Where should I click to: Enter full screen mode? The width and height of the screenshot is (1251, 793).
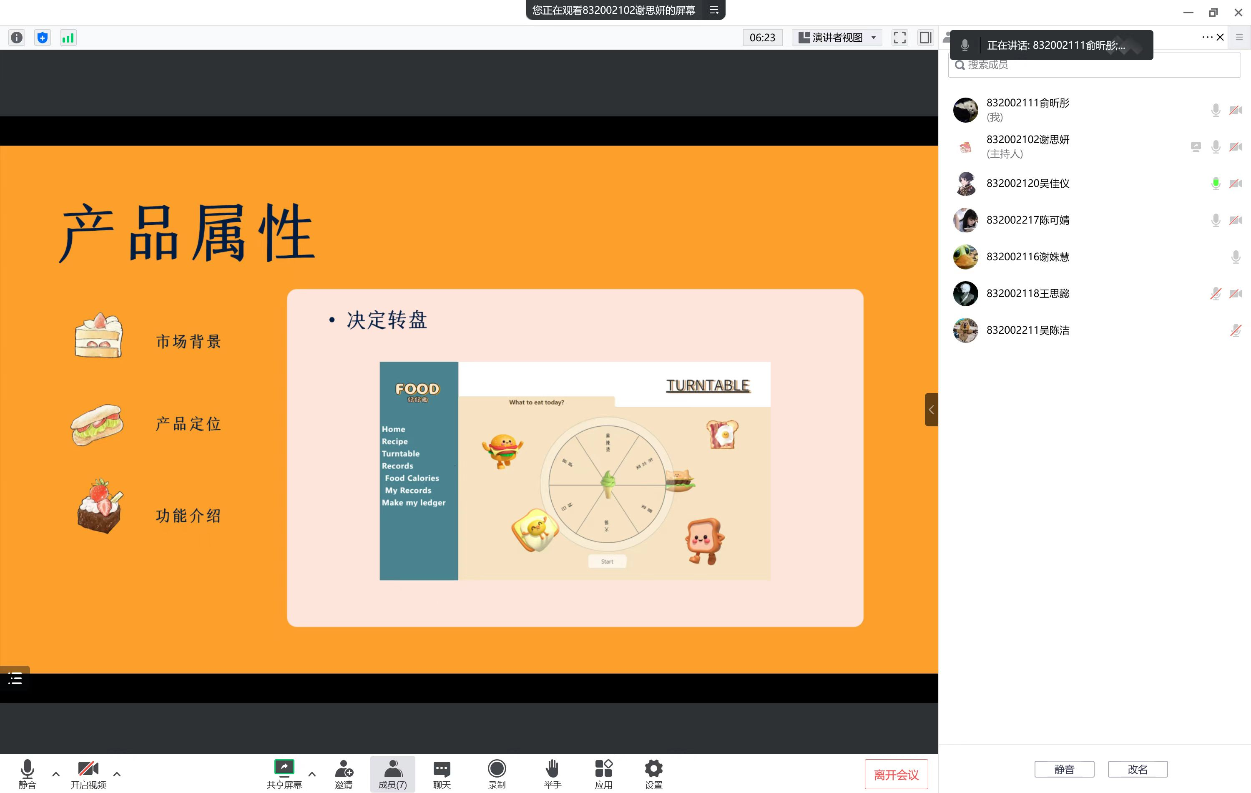(x=899, y=38)
